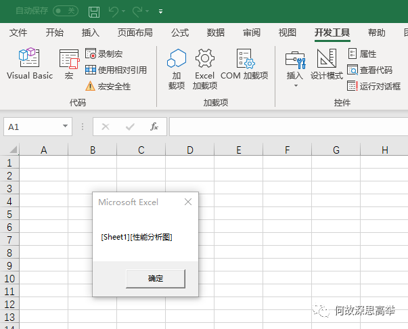Click 确定 in the Microsoft Excel dialog
The height and width of the screenshot is (329, 408).
[156, 278]
